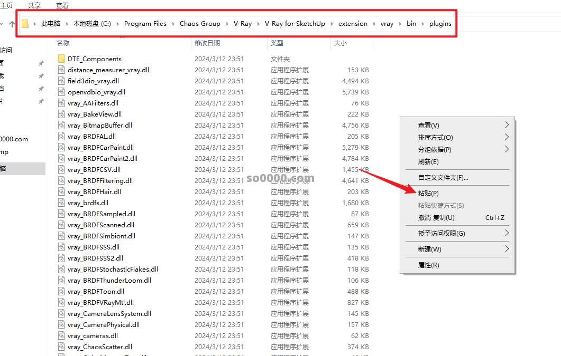The width and height of the screenshot is (561, 356).
Task: Click a pin icon in the quick access sidebar
Action: click(x=41, y=62)
